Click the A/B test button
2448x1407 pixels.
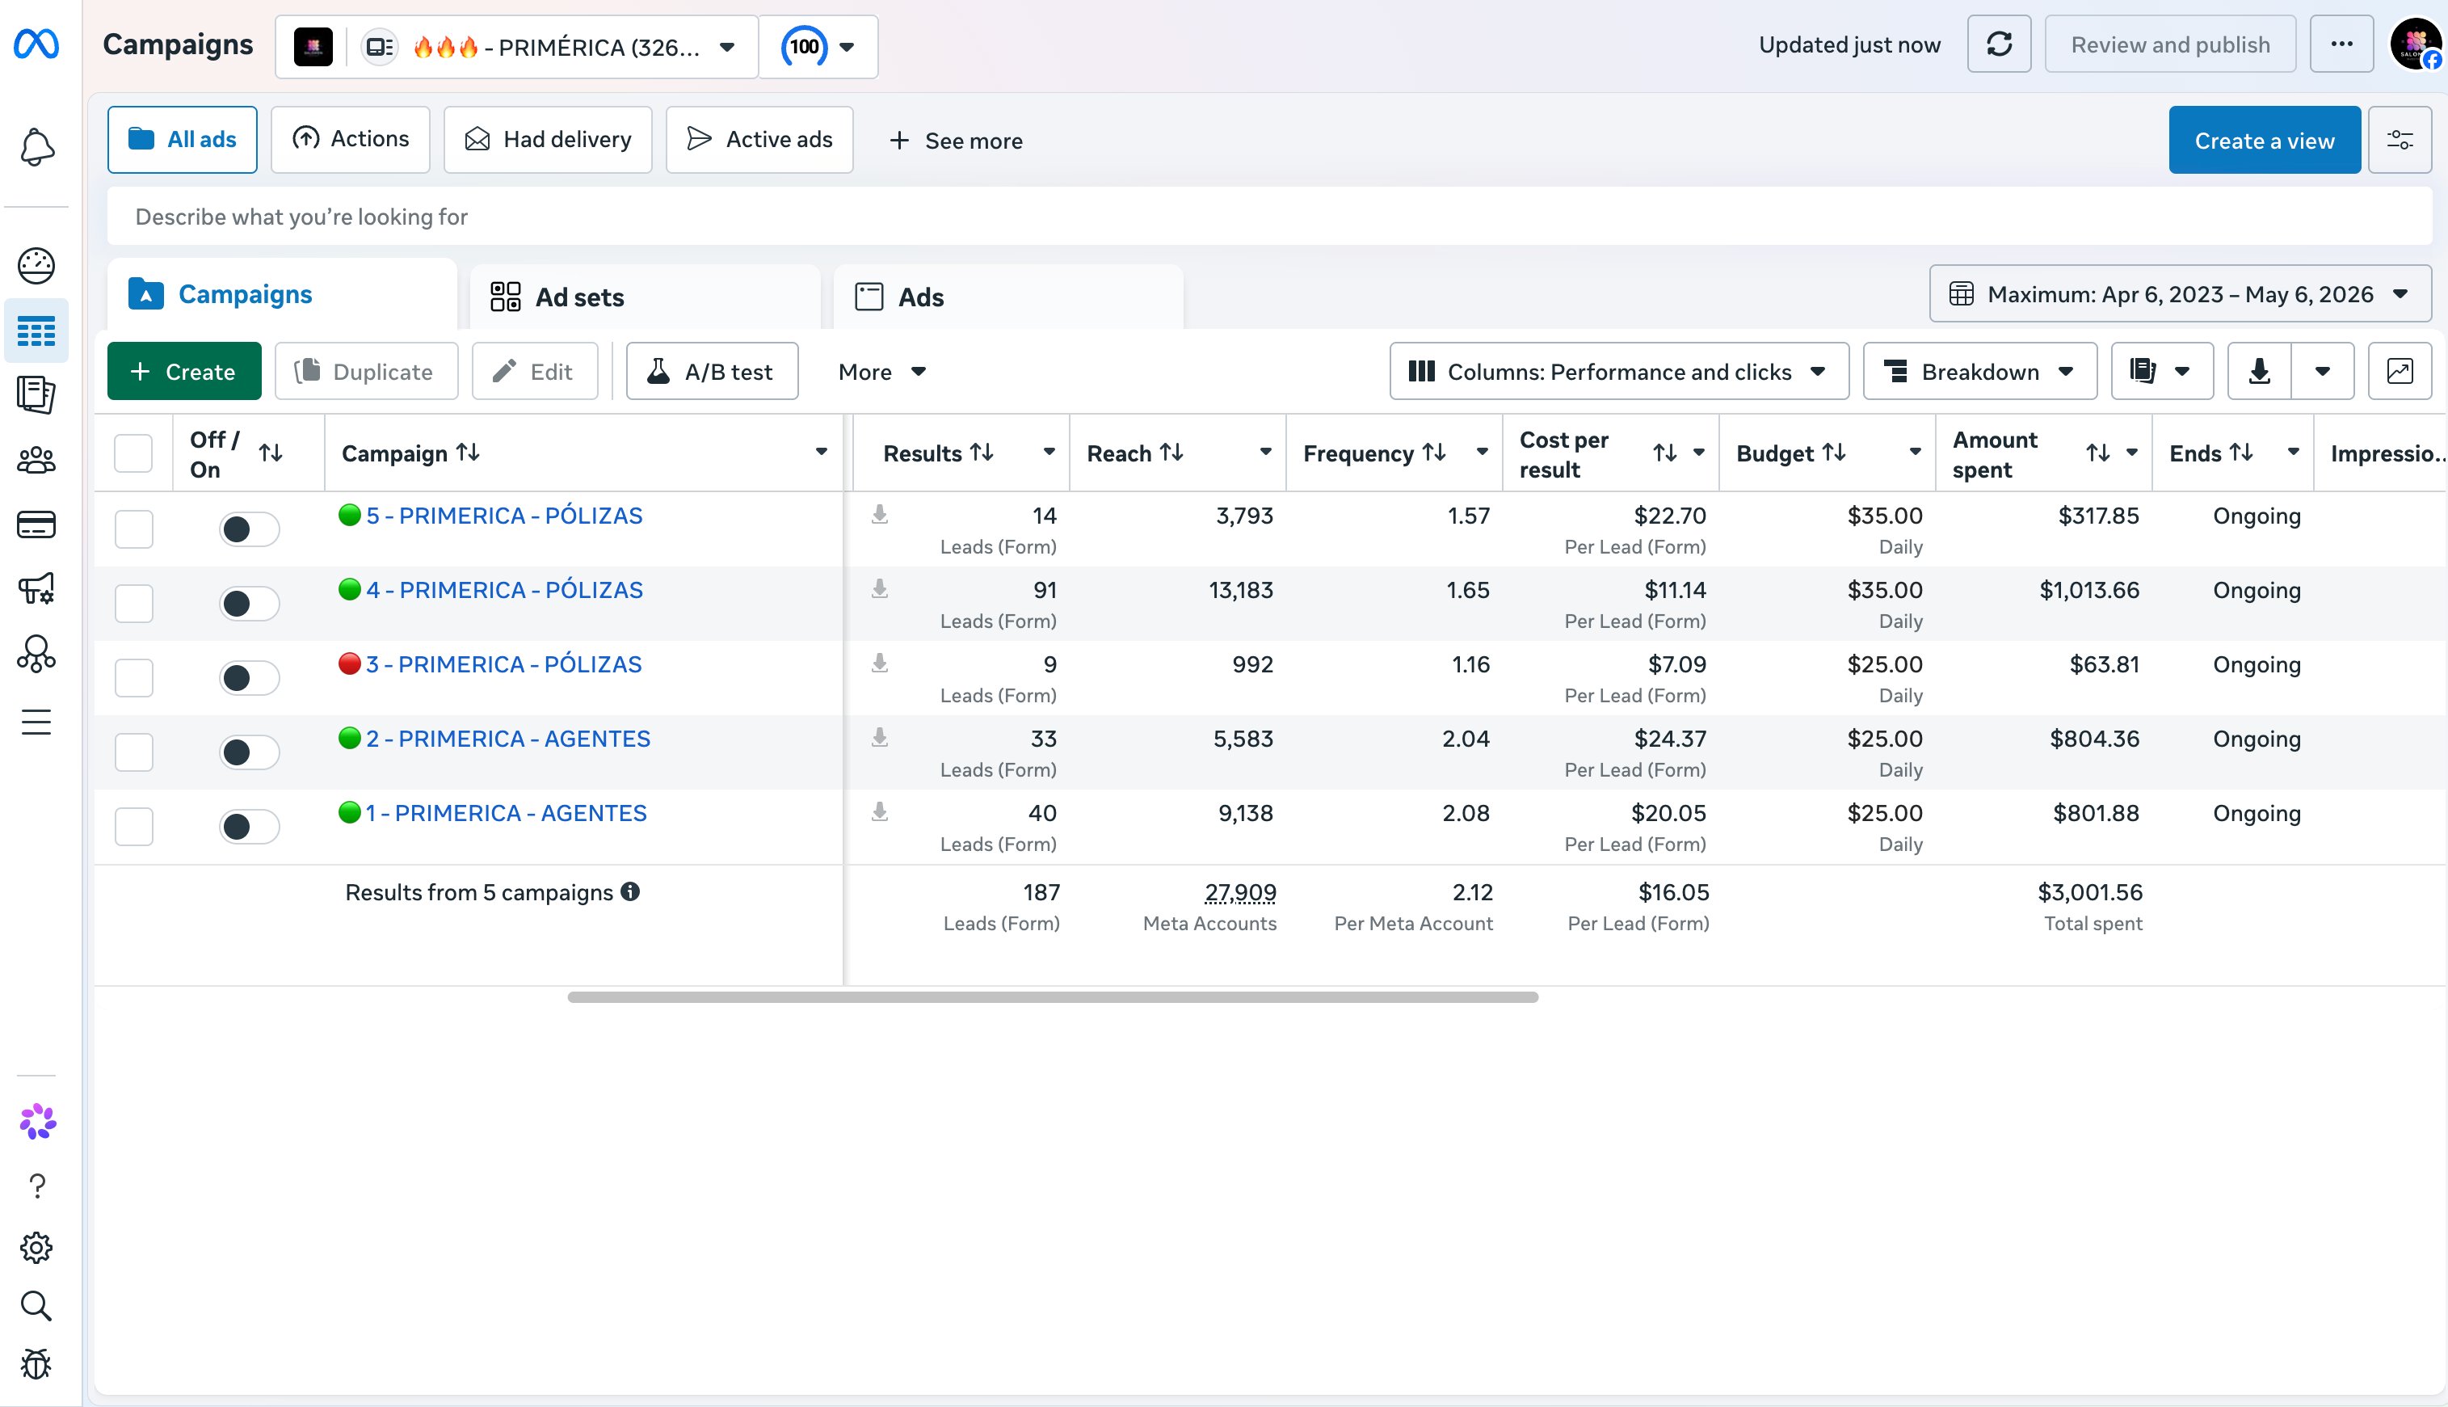[712, 371]
